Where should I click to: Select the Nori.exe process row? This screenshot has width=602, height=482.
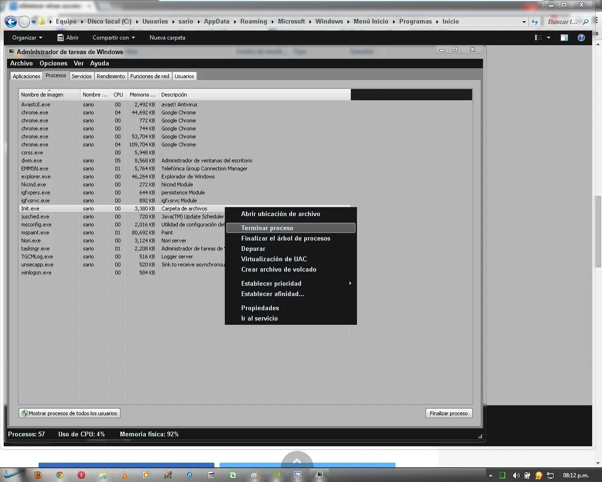coord(185,241)
